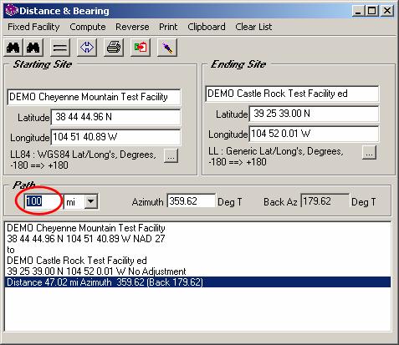Click the application icon in the title bar
The image size is (399, 345).
tap(12, 11)
